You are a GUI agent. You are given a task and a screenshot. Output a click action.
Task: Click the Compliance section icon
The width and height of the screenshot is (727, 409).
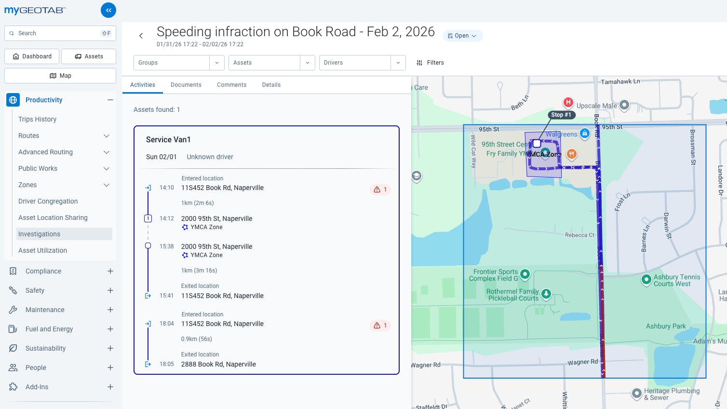[x=13, y=271]
